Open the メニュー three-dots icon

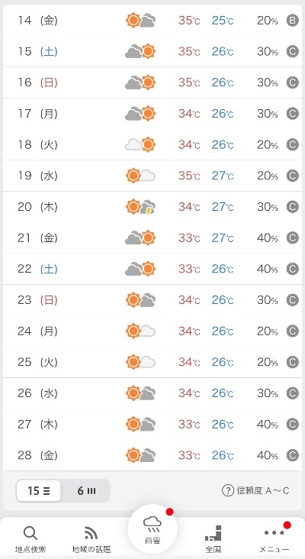274,532
